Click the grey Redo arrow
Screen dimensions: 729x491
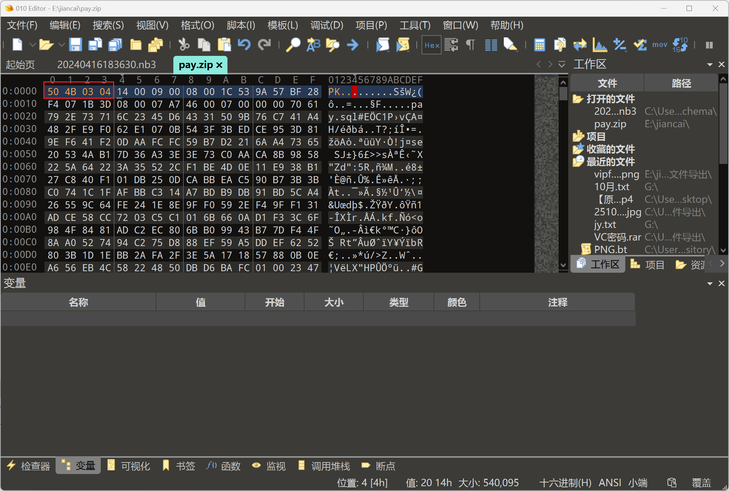(264, 45)
